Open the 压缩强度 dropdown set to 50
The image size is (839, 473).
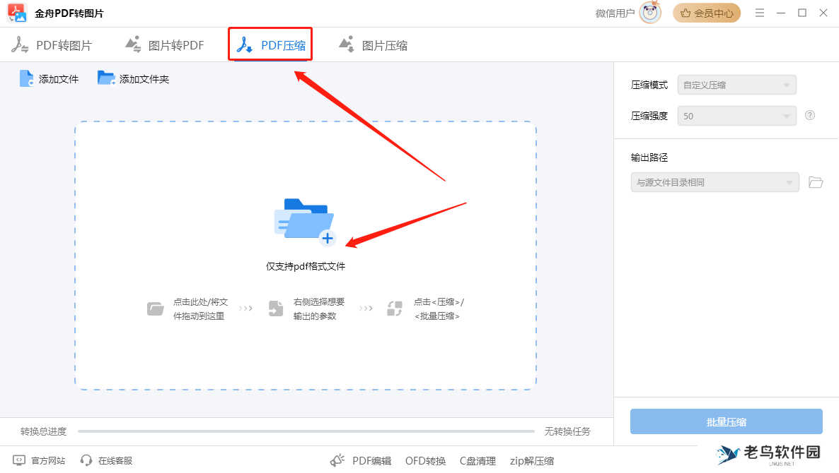click(x=736, y=115)
